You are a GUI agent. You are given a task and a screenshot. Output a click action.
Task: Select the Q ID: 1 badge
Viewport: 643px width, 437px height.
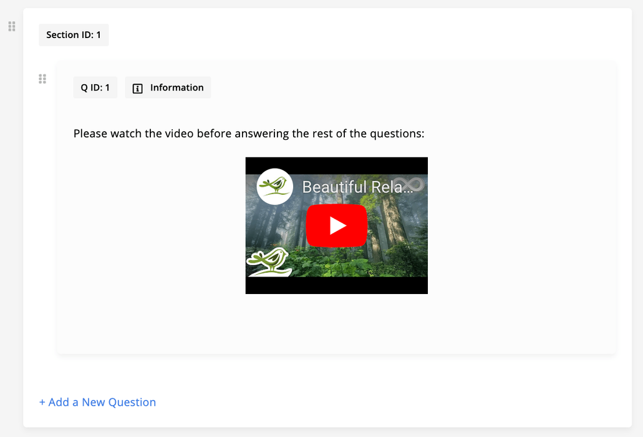(95, 87)
